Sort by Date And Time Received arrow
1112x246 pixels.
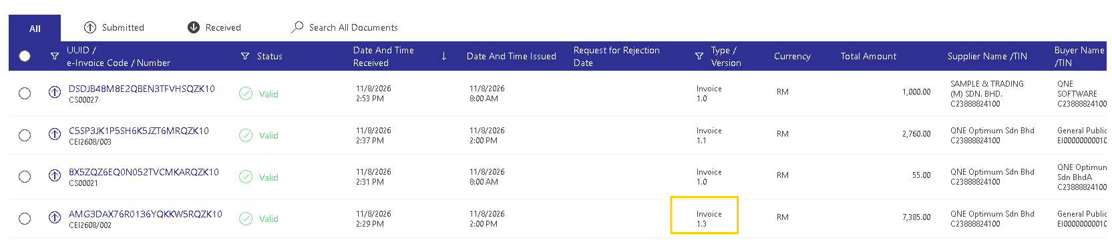point(444,56)
